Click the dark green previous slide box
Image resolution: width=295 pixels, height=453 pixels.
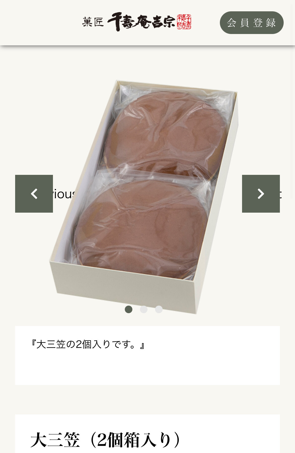click(x=34, y=194)
